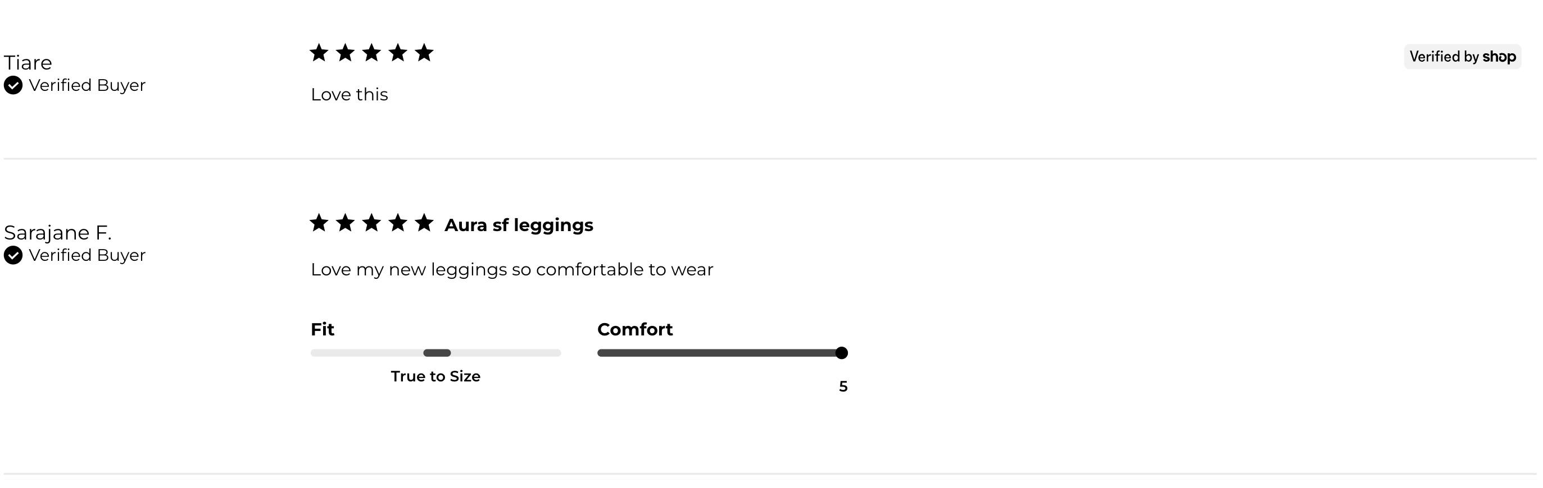Click the Comfort heading label
Viewport: 1543px width, 488px height.
(x=635, y=329)
